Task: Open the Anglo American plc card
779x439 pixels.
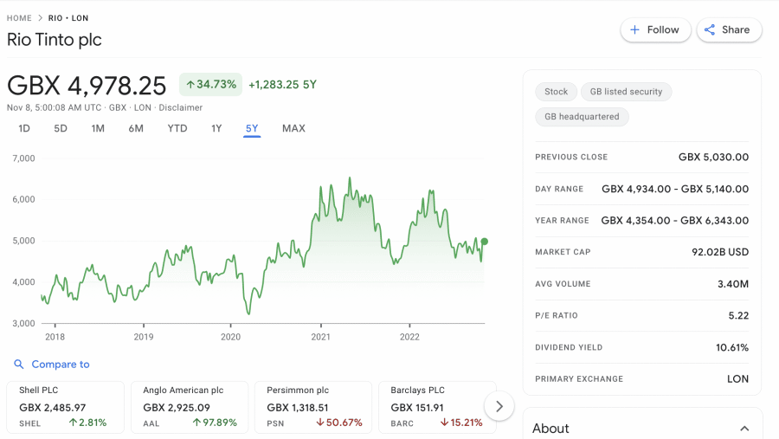Action: (190, 407)
